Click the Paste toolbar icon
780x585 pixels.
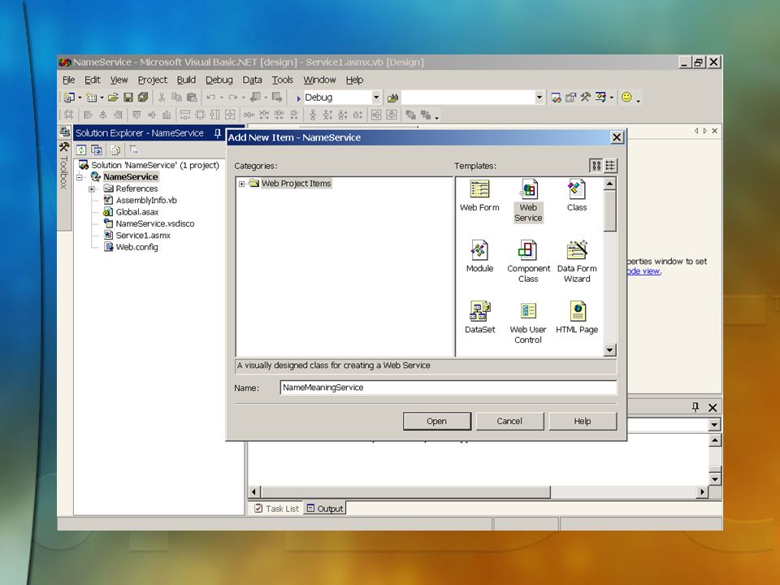click(x=192, y=97)
